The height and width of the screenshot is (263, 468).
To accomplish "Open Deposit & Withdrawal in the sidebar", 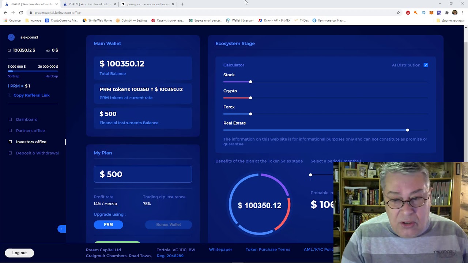I will [37, 153].
